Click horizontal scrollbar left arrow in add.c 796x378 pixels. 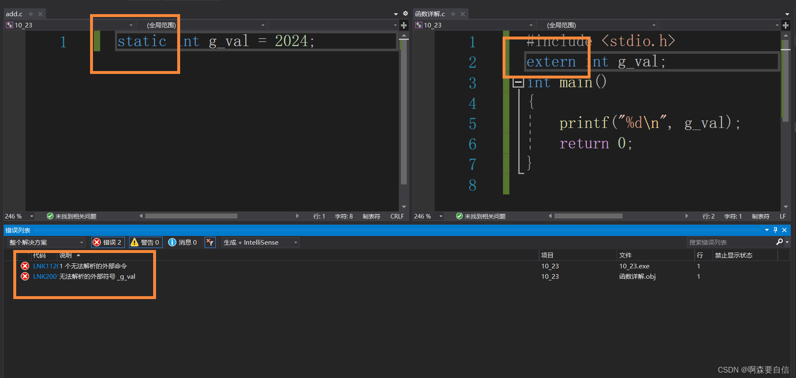tap(141, 216)
